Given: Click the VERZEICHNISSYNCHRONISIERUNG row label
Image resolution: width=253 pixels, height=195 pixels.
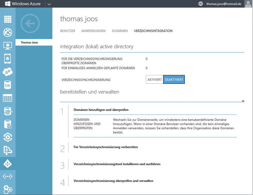Looking at the screenshot, I should click(86, 80).
